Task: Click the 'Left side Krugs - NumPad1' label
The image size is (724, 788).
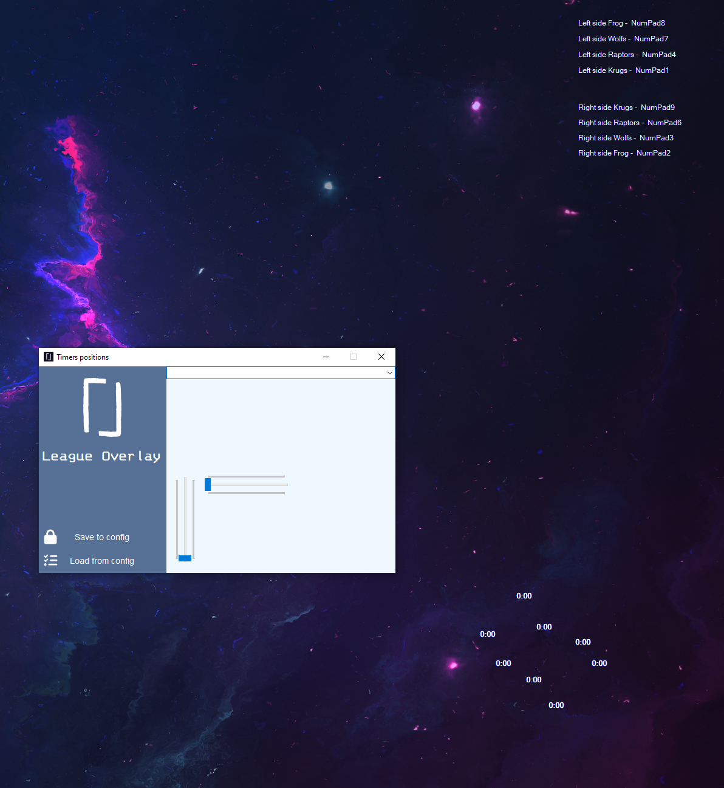Action: [x=623, y=70]
